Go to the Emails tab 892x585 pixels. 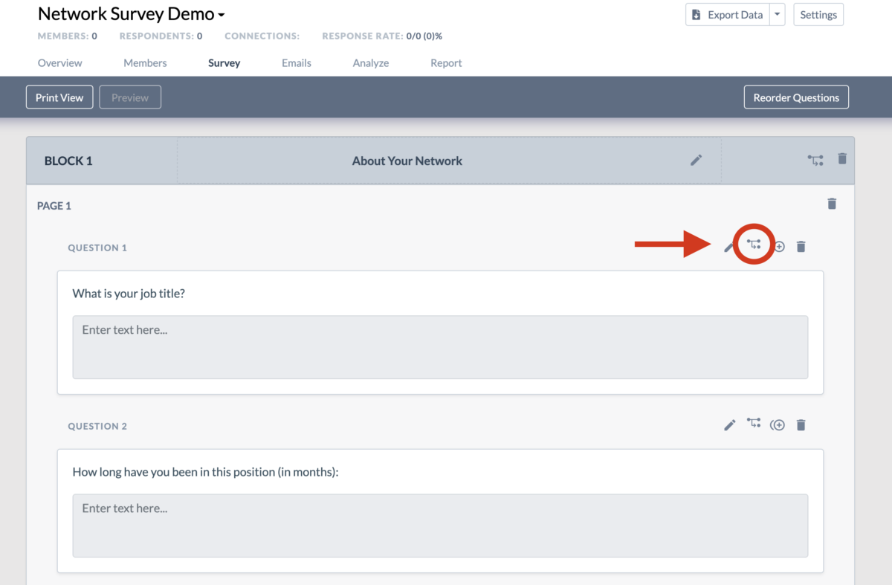click(x=296, y=62)
